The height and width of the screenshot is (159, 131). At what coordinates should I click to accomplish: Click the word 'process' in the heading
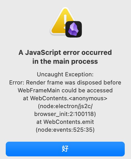tap(85, 62)
